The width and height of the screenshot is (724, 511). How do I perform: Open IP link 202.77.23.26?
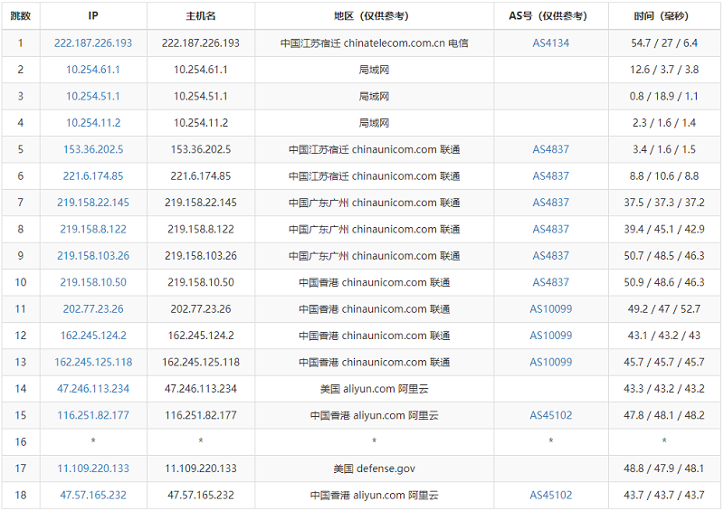(x=93, y=308)
